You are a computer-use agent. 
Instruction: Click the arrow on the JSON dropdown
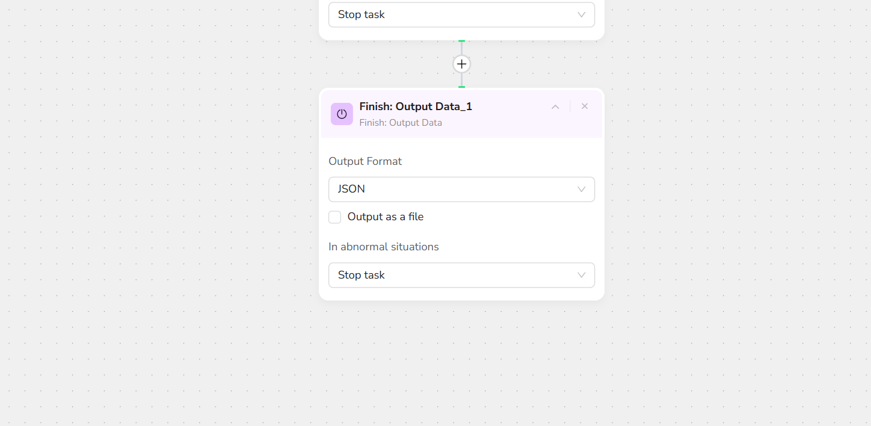581,189
